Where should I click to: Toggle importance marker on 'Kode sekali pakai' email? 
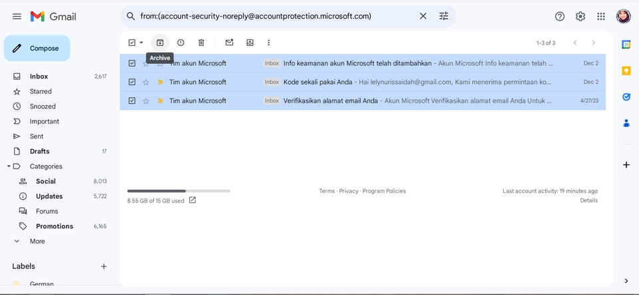(160, 82)
